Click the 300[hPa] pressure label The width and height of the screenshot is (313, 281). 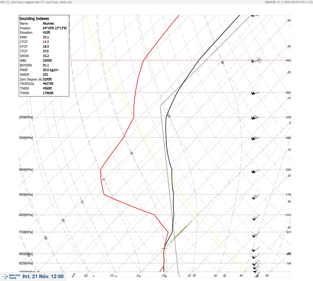coord(26,138)
